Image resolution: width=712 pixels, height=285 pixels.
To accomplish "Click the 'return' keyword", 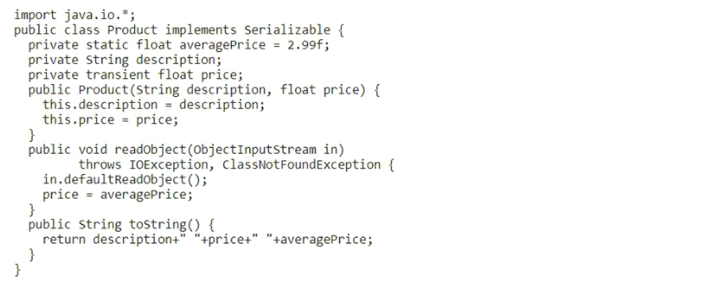I will click(64, 240).
